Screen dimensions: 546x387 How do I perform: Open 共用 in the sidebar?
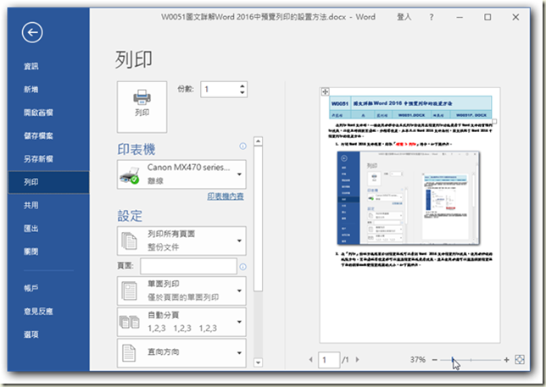pos(31,205)
